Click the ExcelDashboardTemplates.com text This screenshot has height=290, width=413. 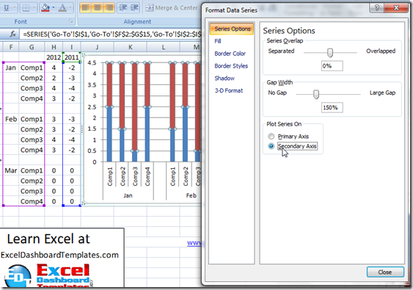60,255
